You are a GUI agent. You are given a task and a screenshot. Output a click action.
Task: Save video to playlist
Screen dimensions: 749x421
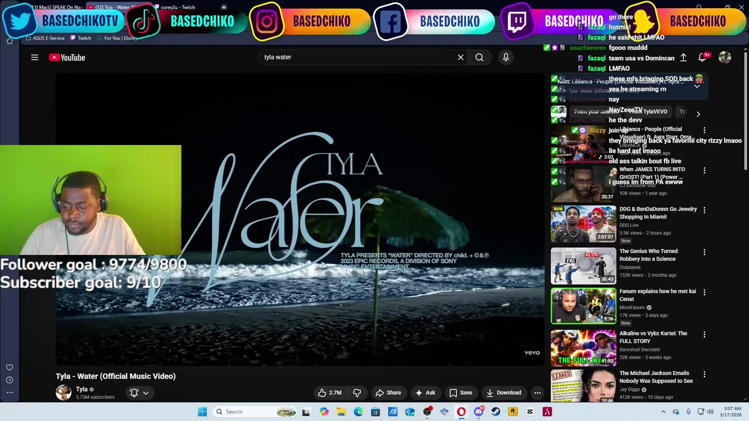[x=461, y=393]
